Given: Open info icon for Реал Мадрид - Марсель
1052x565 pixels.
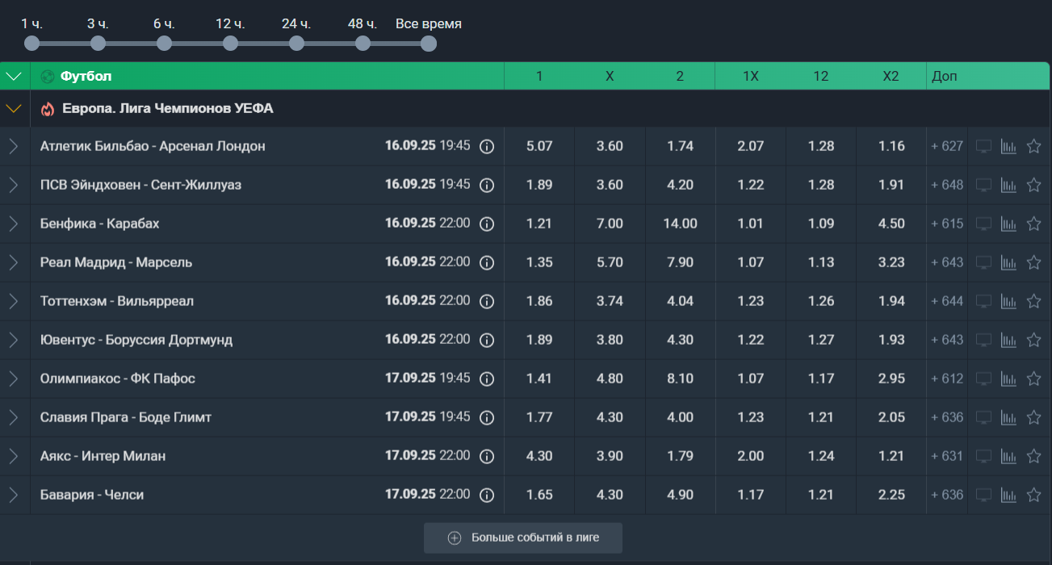Looking at the screenshot, I should [487, 262].
